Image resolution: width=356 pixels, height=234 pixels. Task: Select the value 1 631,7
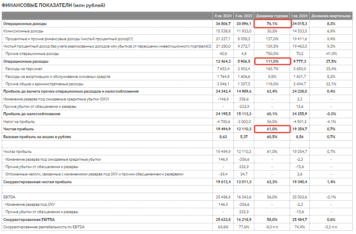pyautogui.click(x=300, y=77)
